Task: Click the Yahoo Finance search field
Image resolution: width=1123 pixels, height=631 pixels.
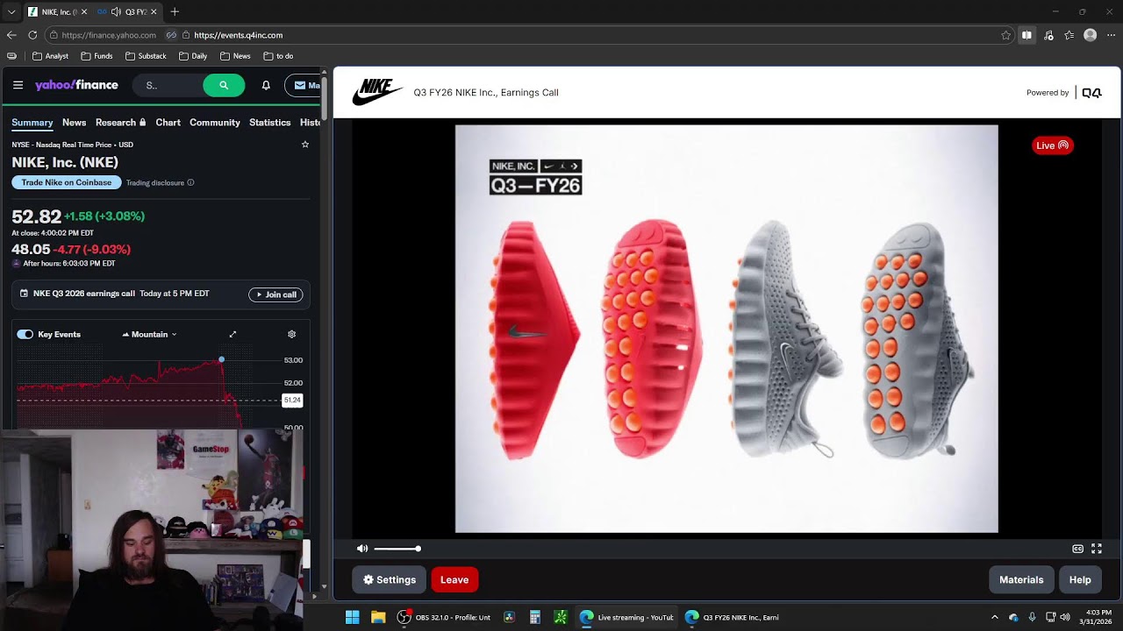Action: pos(168,85)
